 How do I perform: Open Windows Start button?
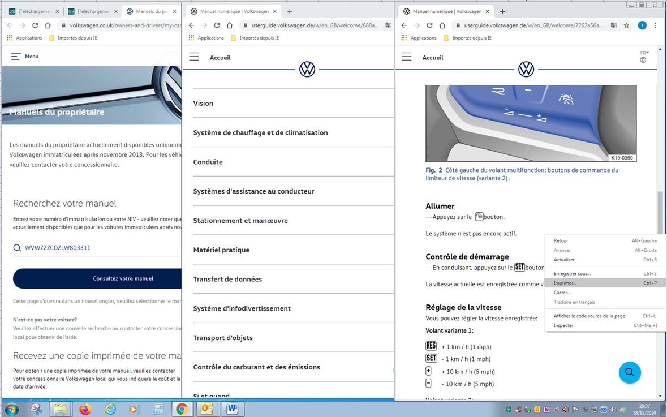pyautogui.click(x=12, y=409)
